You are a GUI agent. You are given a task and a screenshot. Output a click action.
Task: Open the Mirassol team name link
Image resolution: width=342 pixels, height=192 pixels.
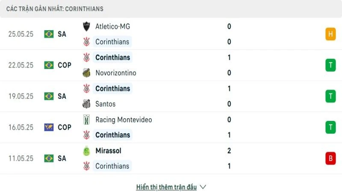pos(108,151)
